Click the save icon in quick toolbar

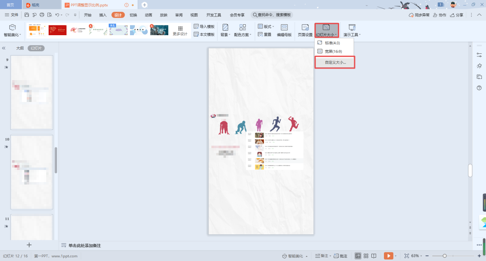(x=27, y=15)
